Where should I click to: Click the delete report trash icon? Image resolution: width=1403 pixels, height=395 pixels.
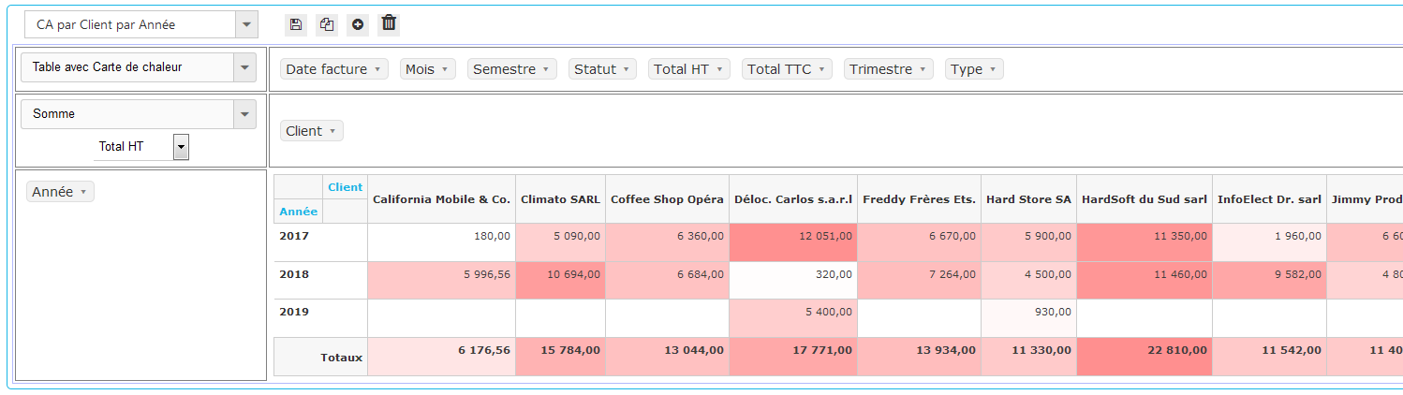pyautogui.click(x=390, y=24)
